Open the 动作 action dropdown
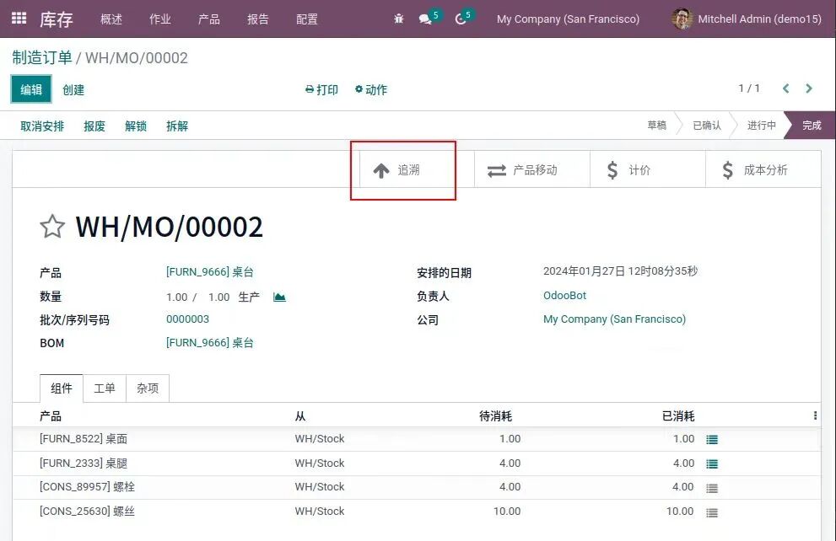Viewport: 836px width, 541px height. coord(371,89)
